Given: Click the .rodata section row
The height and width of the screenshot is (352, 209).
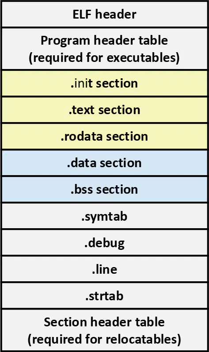Looking at the screenshot, I should pyautogui.click(x=104, y=136).
